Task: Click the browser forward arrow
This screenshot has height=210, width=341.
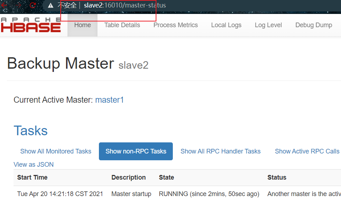Action: [x=19, y=5]
